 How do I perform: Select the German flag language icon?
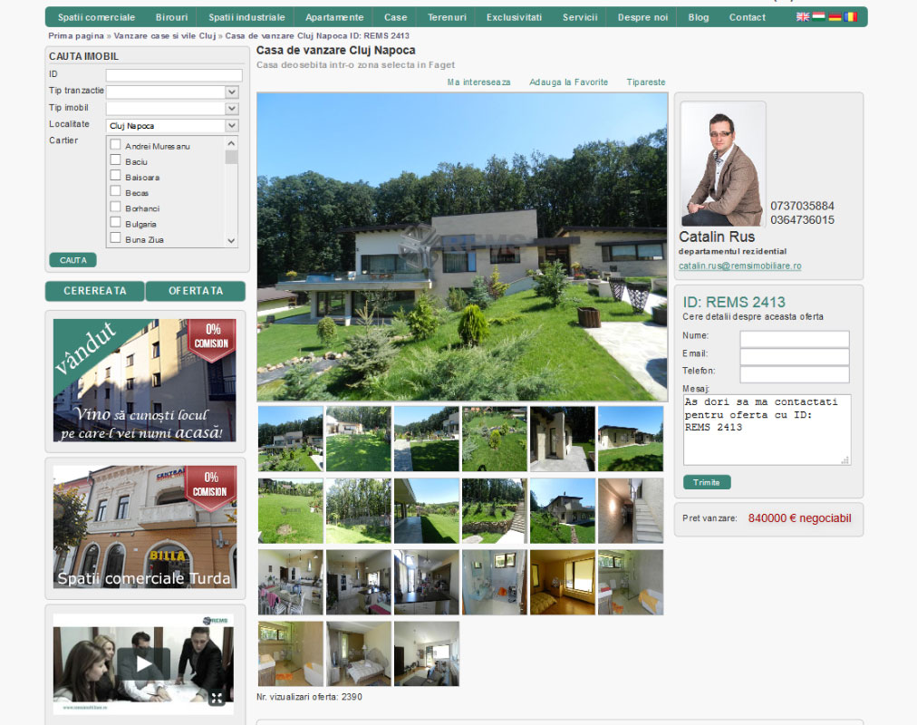coord(835,17)
